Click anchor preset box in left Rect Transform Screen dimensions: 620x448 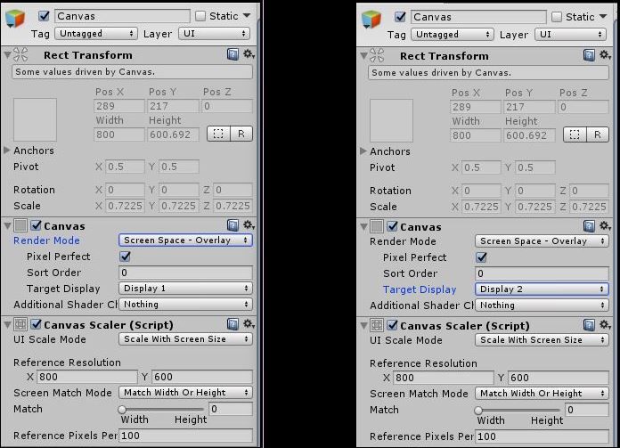36,120
